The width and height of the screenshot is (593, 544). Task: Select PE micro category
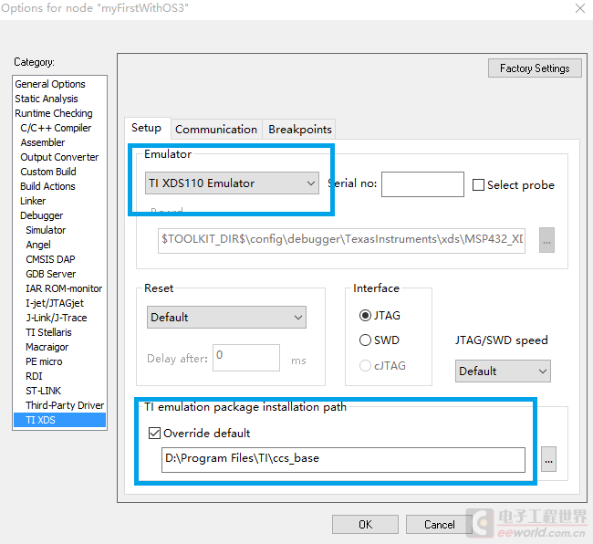click(x=44, y=361)
